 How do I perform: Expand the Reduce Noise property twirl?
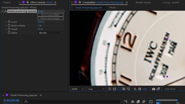coord(6,26)
